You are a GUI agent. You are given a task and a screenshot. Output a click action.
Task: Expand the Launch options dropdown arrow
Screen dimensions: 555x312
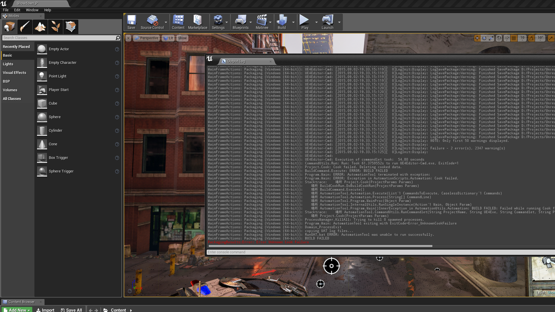pos(339,22)
